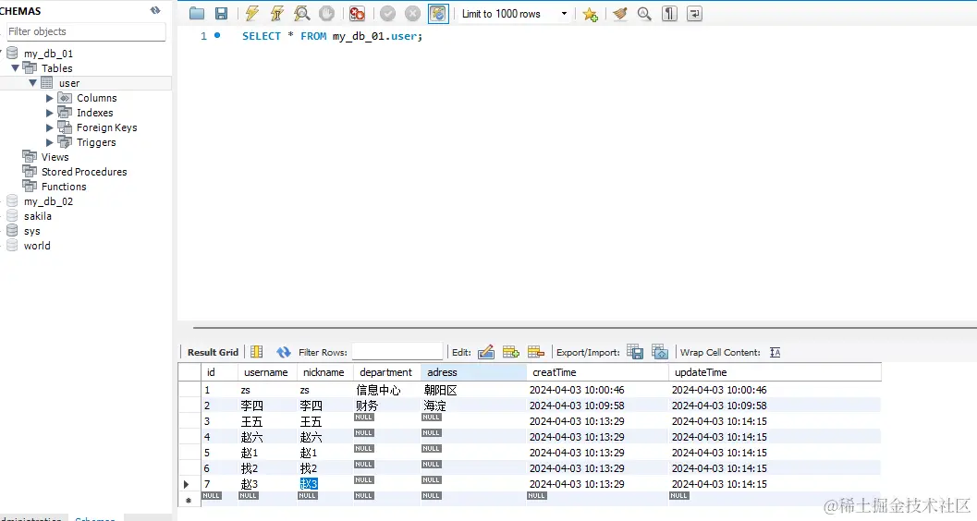
Task: Collapse the Tables node
Action: [x=15, y=67]
